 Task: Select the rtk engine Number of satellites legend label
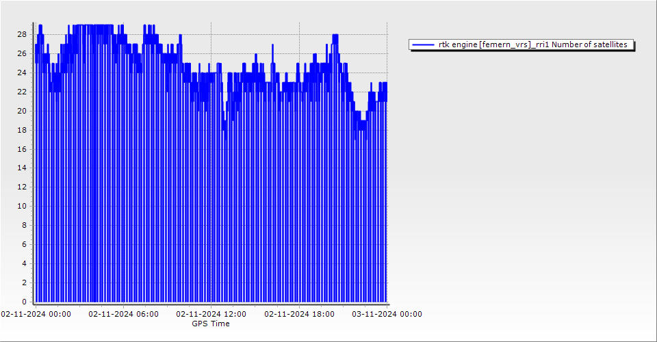coord(533,44)
